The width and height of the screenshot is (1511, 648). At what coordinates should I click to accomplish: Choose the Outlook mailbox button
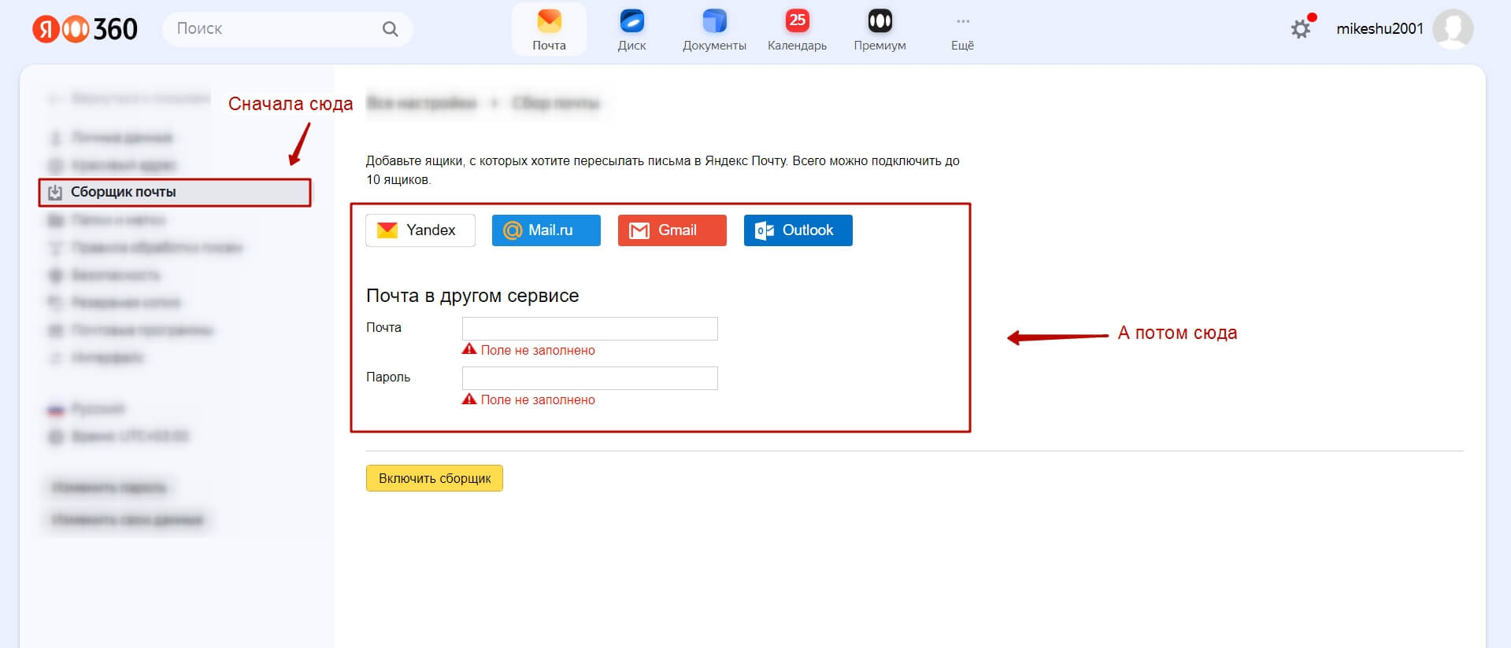click(x=798, y=230)
